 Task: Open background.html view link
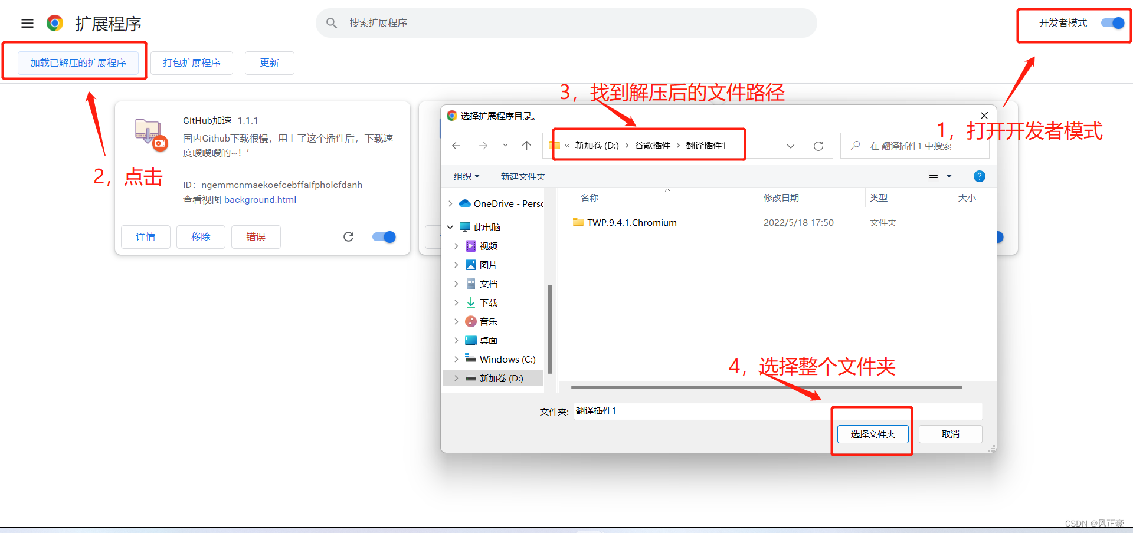[260, 199]
